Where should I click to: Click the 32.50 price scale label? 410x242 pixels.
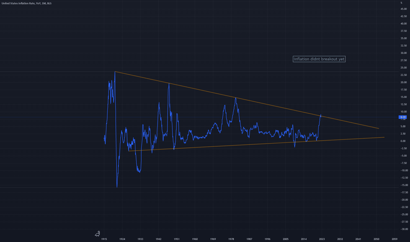403,45
